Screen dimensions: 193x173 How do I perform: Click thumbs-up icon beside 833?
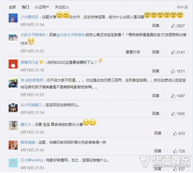175,133
